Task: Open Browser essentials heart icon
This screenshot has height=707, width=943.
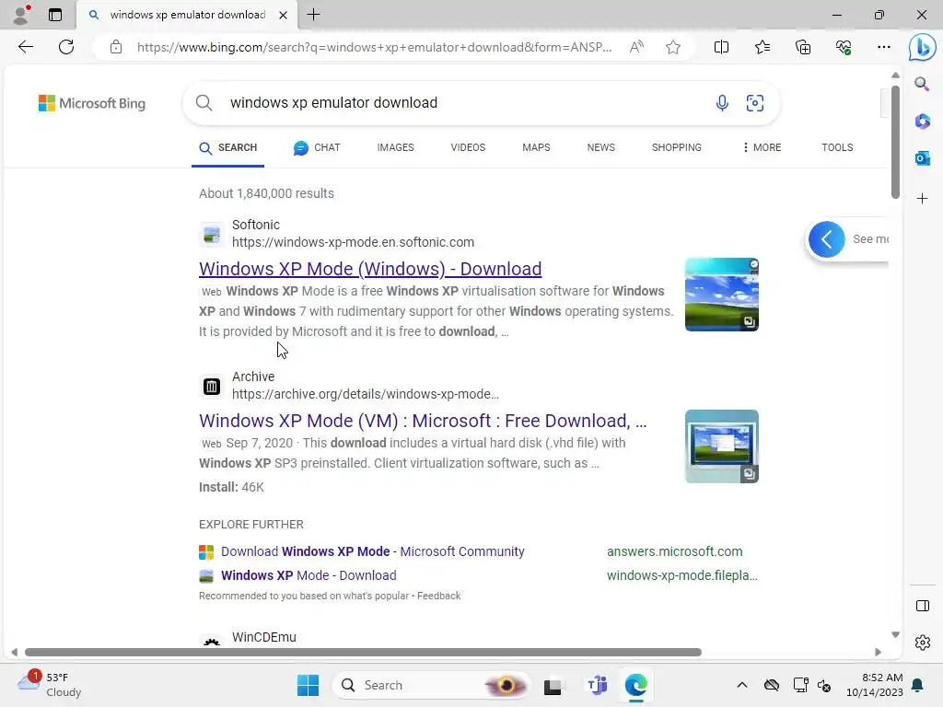Action: [844, 47]
